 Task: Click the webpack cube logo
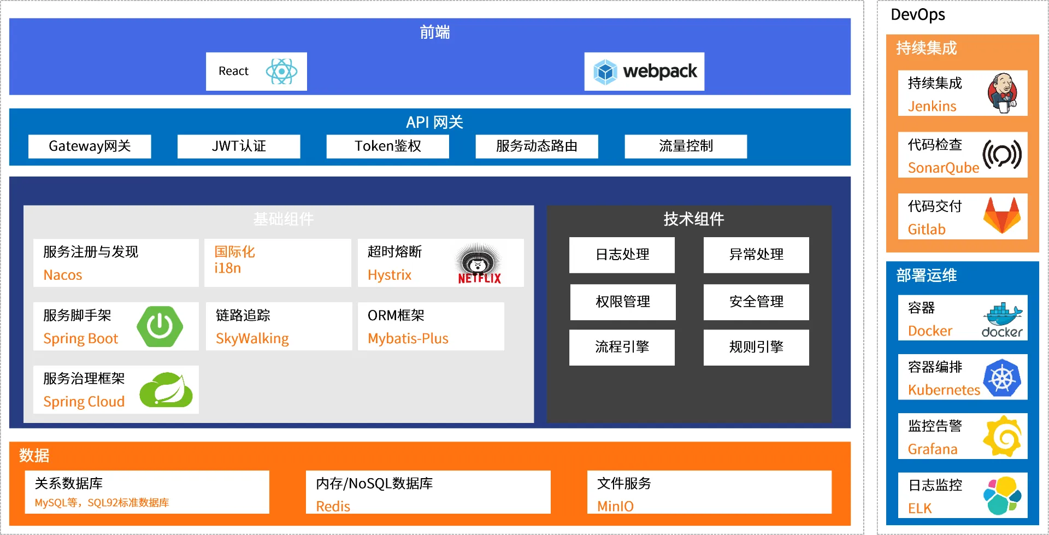pyautogui.click(x=605, y=72)
